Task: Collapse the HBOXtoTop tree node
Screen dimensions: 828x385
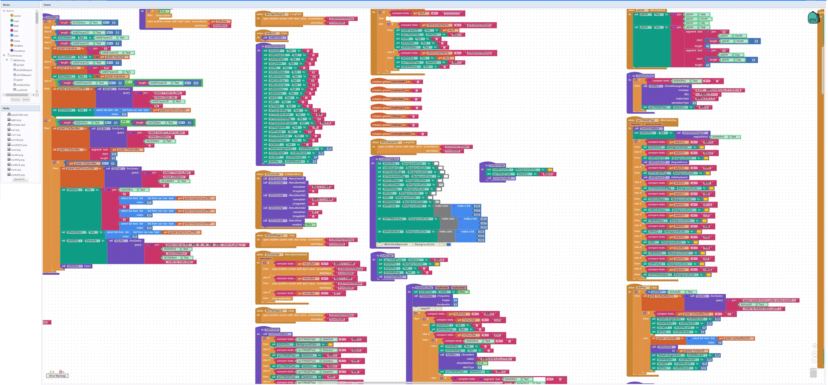Action: point(7,60)
